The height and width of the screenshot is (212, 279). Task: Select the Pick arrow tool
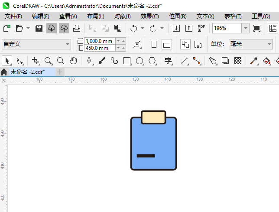point(7,61)
